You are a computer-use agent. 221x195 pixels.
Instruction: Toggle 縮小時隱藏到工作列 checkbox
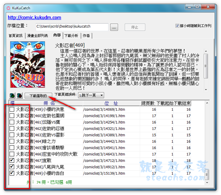pos(177,26)
